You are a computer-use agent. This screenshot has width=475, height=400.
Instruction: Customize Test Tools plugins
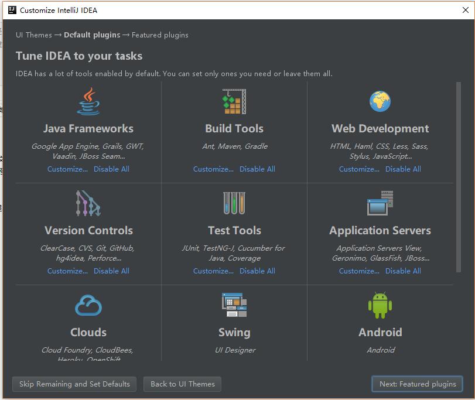click(213, 271)
